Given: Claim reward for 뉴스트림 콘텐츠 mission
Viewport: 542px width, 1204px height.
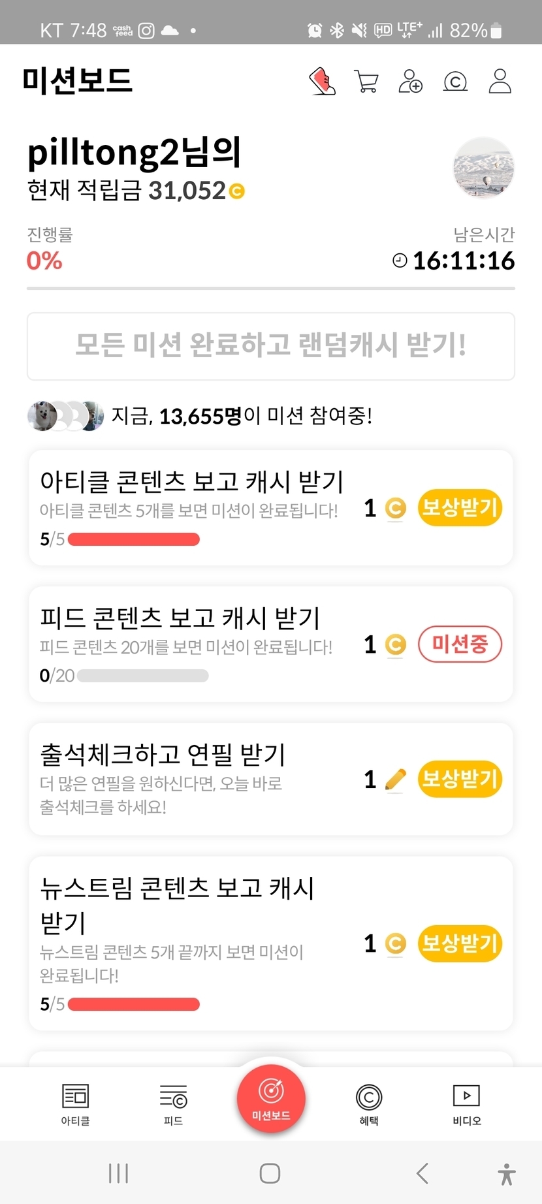Looking at the screenshot, I should 460,943.
